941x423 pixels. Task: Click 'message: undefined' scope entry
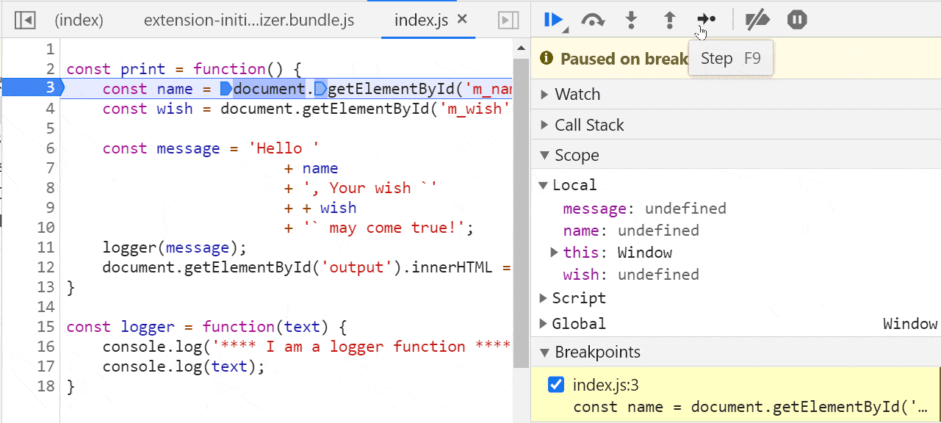click(x=644, y=209)
